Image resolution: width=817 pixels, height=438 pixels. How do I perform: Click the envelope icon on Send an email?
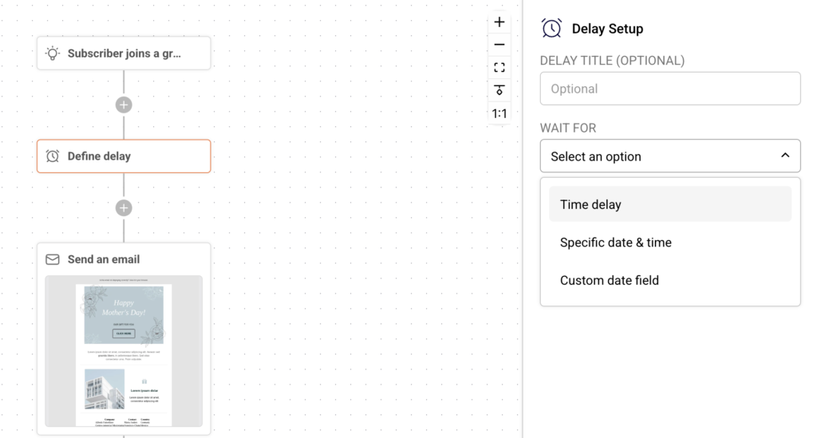[x=53, y=259]
